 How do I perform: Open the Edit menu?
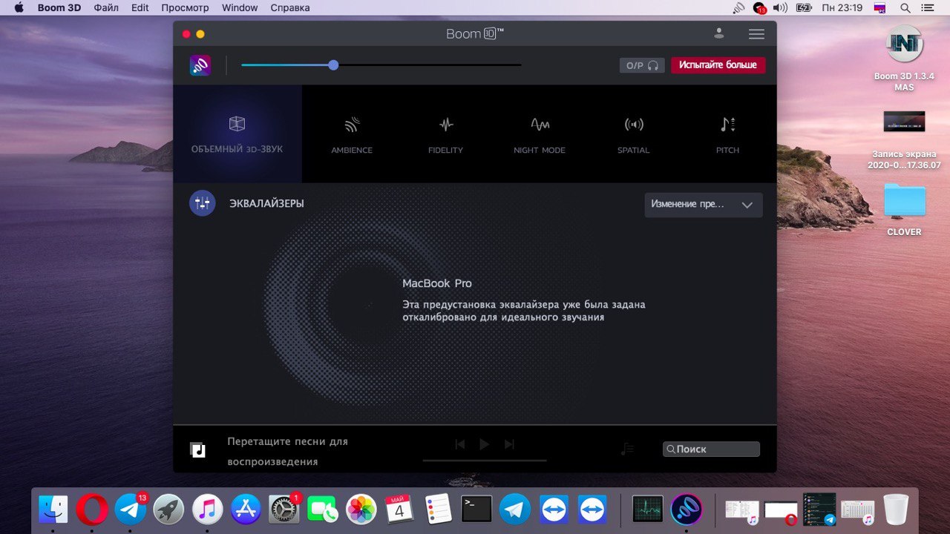140,8
